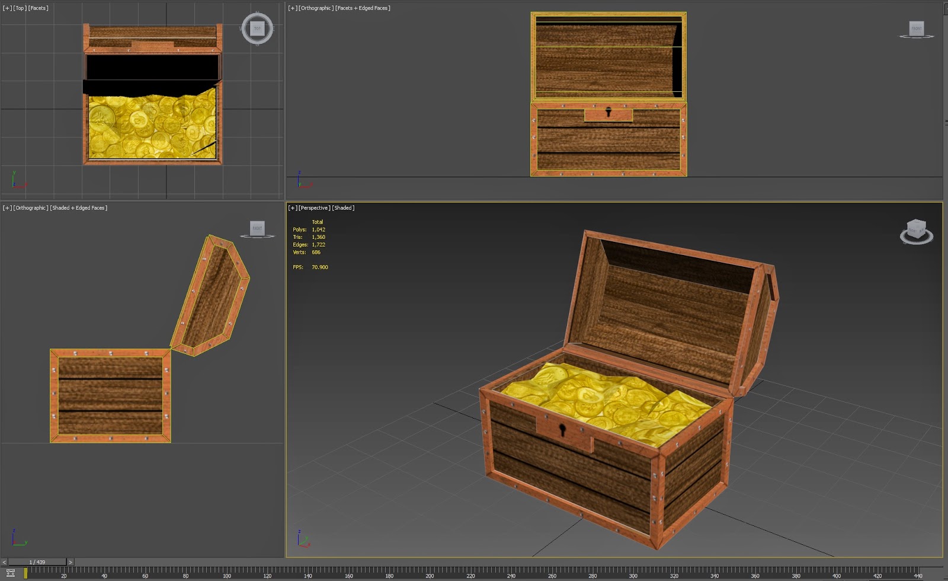This screenshot has height=581, width=948.
Task: Click the axis tripod in the Top viewport
Action: tap(15, 180)
